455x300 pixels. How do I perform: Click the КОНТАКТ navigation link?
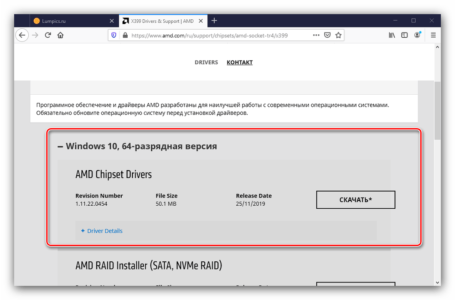(239, 62)
